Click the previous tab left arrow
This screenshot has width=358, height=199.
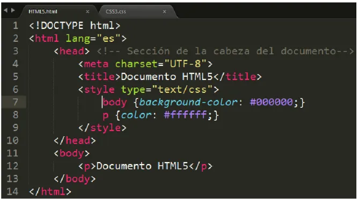[6, 10]
